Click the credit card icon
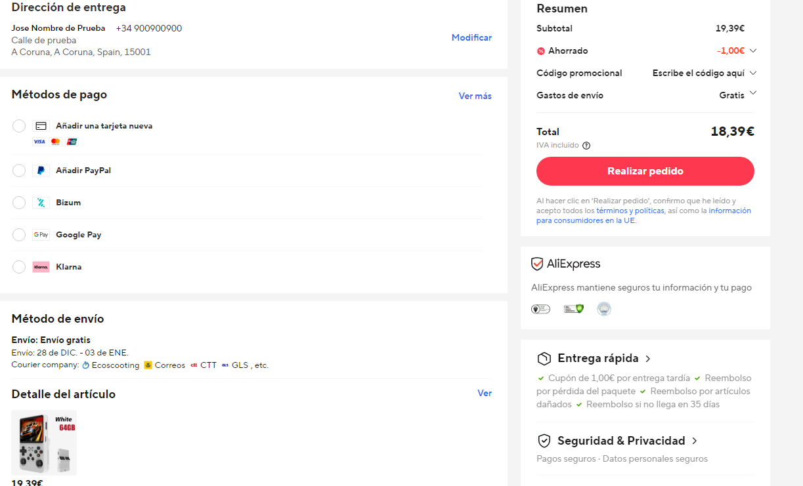The height and width of the screenshot is (486, 803). tap(41, 126)
